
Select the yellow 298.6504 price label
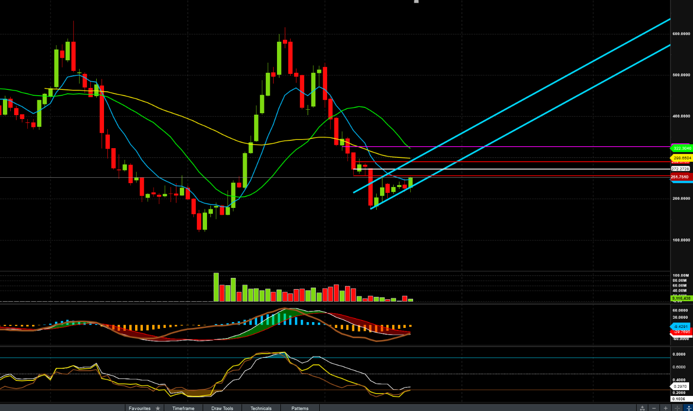682,158
